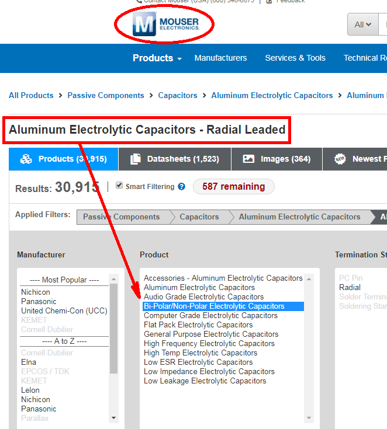Switch to the Images (364) tab
The image size is (387, 429).
[x=277, y=159]
